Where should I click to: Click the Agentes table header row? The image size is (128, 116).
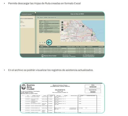pyautogui.click(x=72, y=47)
